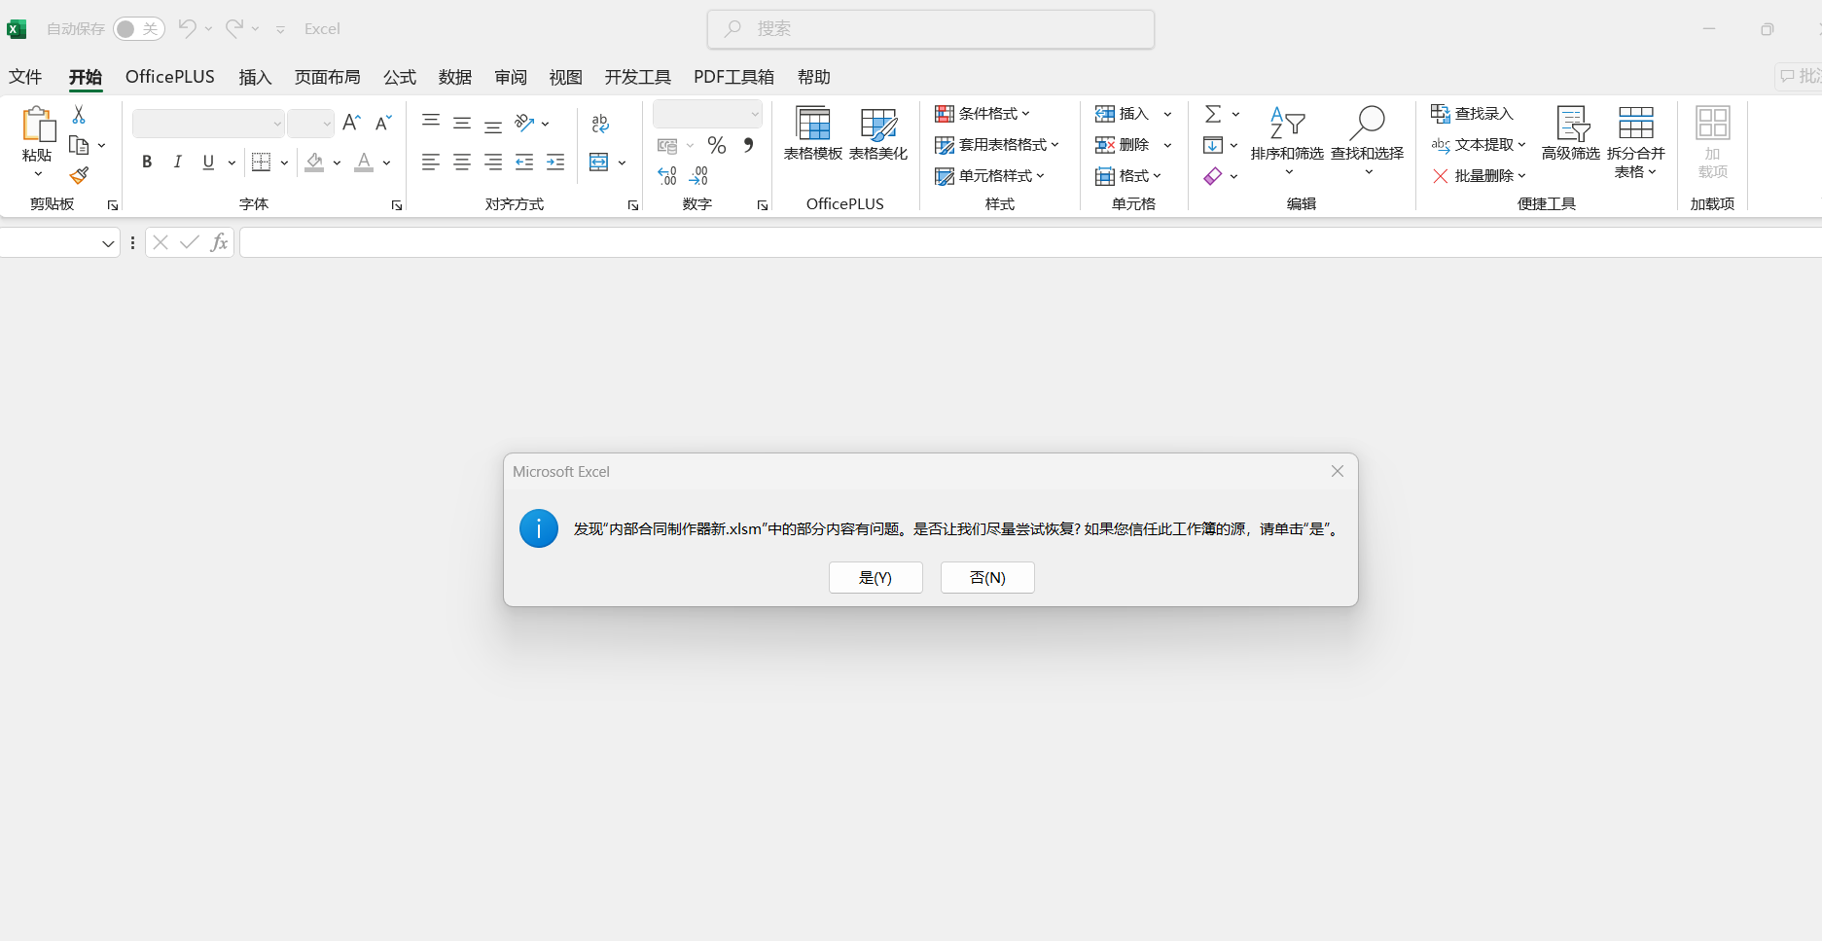Toggle Italic formatting
The height and width of the screenshot is (941, 1822).
(177, 163)
